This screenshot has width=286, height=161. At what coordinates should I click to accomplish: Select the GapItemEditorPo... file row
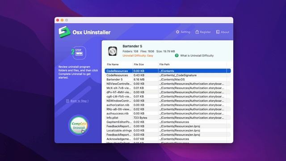click(168, 122)
